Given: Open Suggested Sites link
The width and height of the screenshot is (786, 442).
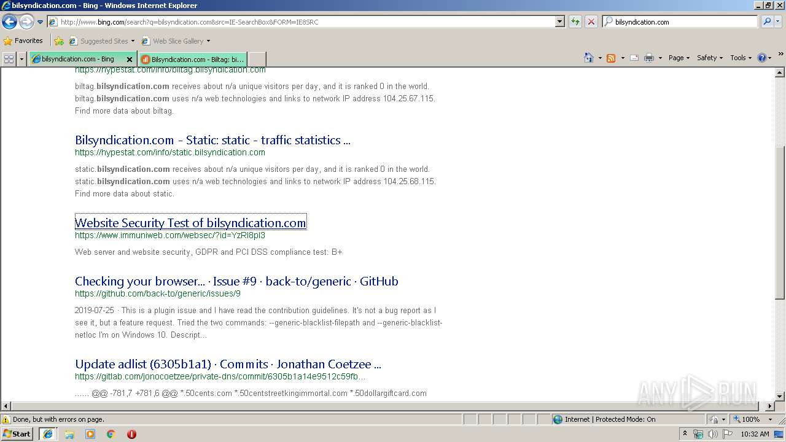Looking at the screenshot, I should 98,41.
